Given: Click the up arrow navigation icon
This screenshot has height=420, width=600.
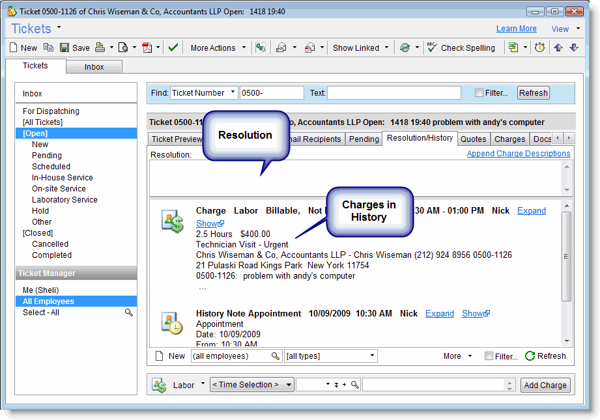Looking at the screenshot, I should (x=558, y=48).
